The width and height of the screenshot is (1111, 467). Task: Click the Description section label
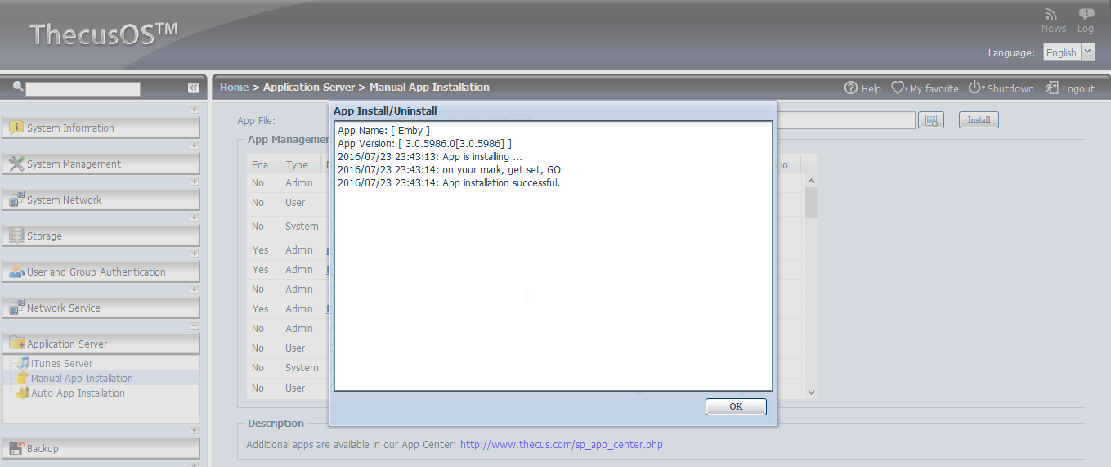(276, 424)
